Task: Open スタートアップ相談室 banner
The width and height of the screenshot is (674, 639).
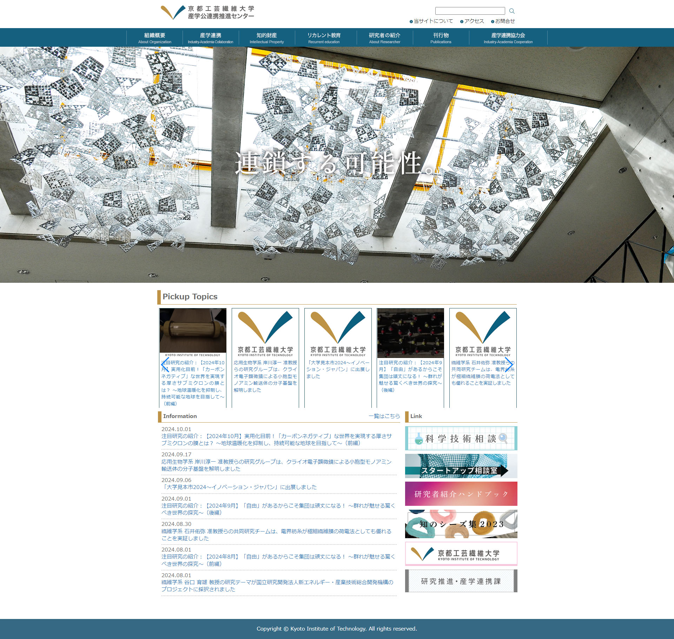Action: tap(461, 466)
